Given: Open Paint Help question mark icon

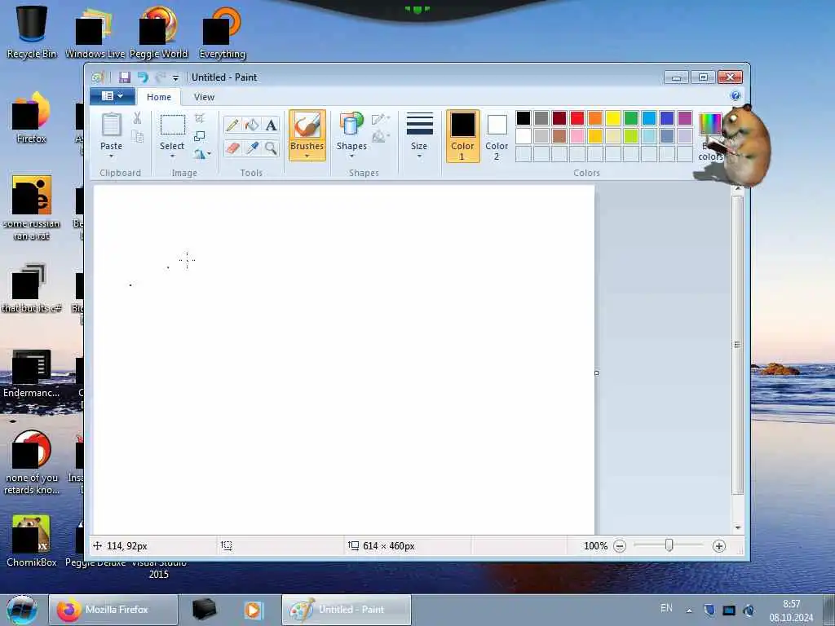Looking at the screenshot, I should [736, 96].
